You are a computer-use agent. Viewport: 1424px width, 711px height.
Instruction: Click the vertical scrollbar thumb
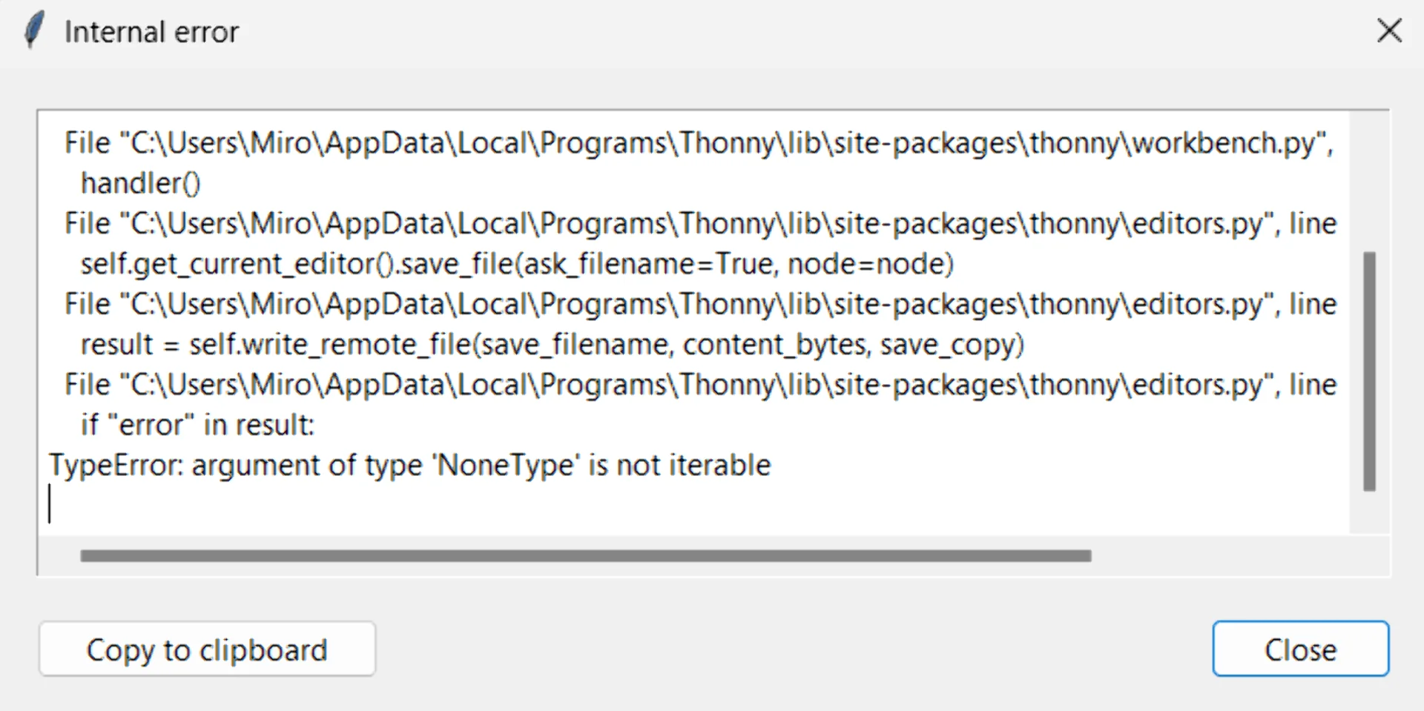click(1369, 371)
